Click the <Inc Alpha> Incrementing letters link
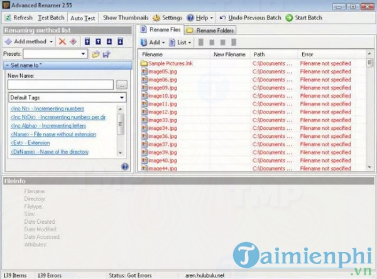The width and height of the screenshot is (377, 279). point(48,126)
